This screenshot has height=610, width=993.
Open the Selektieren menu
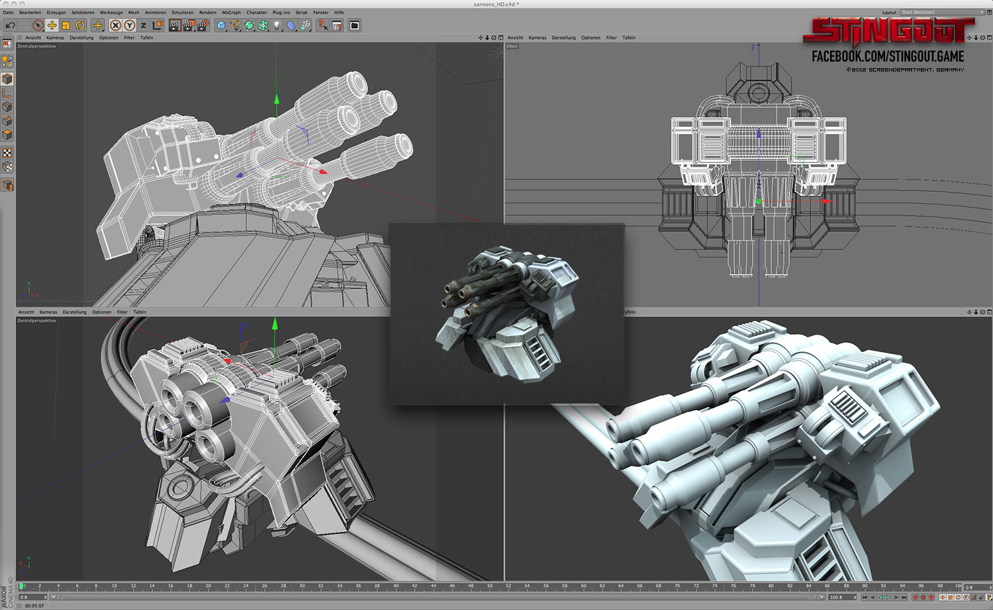[83, 13]
